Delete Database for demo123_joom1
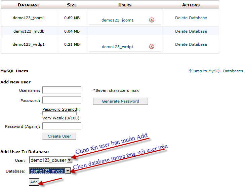The height and width of the screenshot is (188, 245). (191, 18)
